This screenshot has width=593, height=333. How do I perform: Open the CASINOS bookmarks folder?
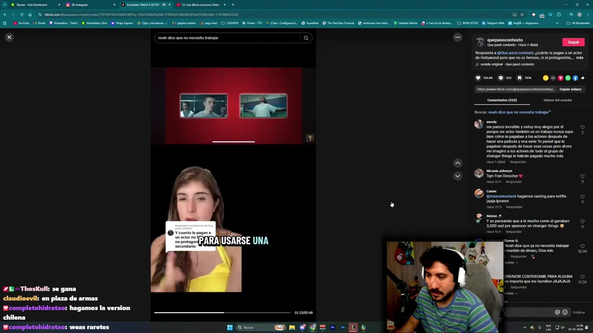pos(230,23)
